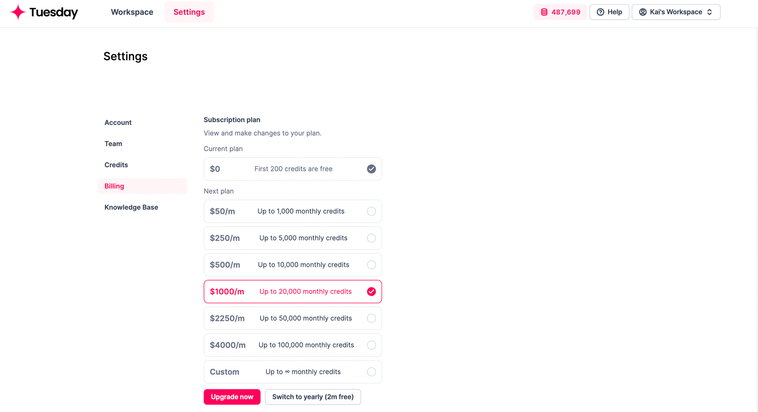Select the $50/m plan radio button

pyautogui.click(x=371, y=211)
